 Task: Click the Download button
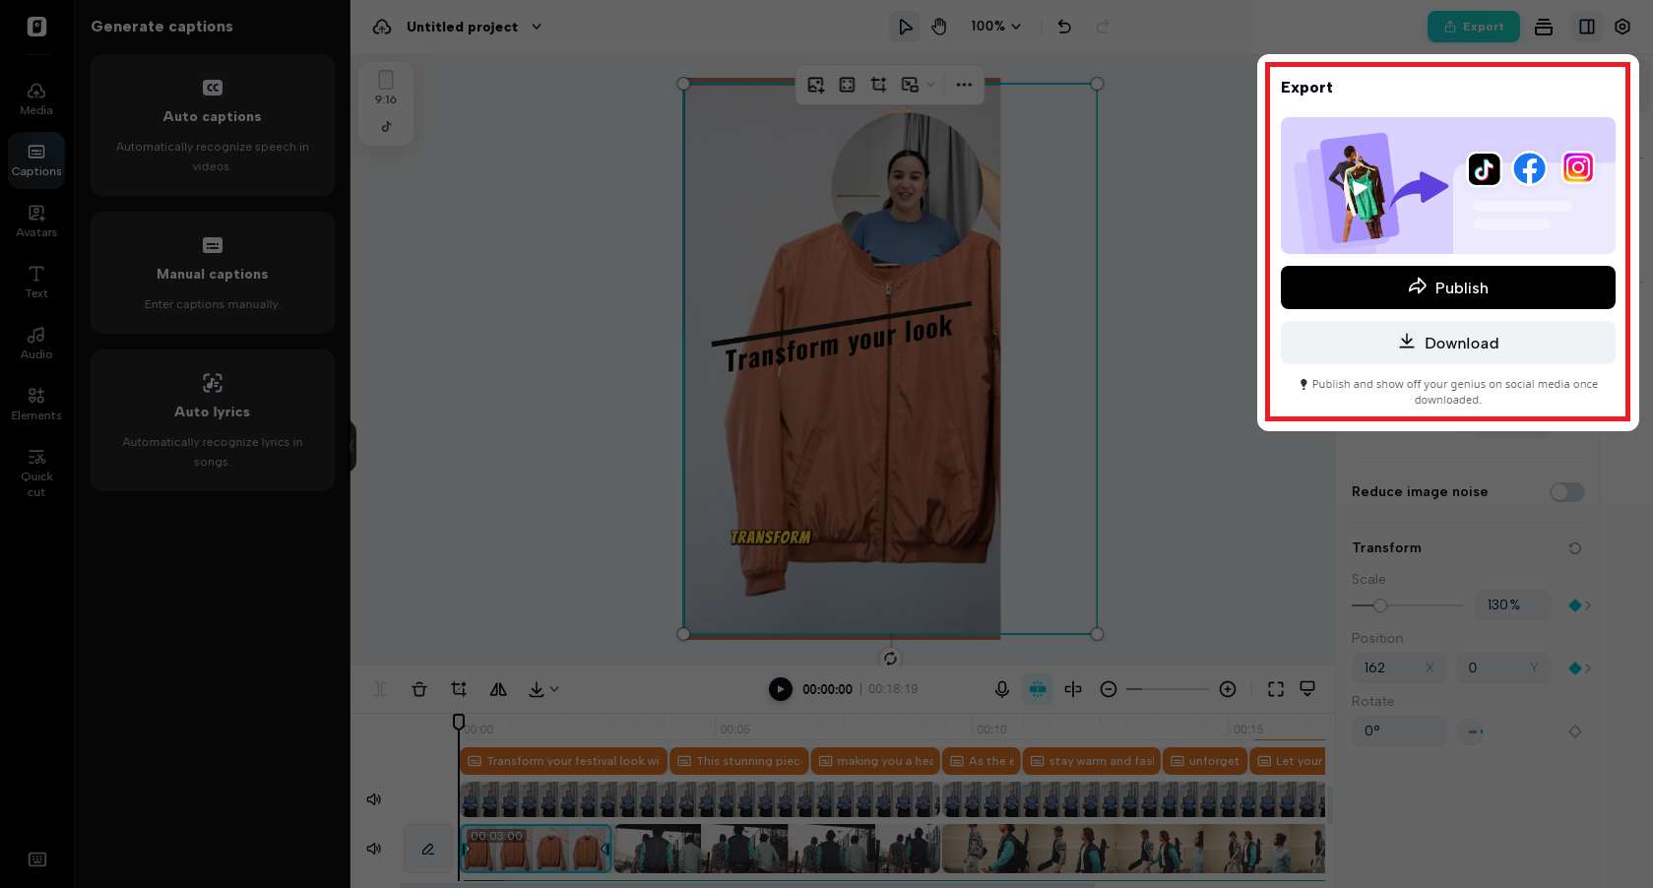[1447, 343]
